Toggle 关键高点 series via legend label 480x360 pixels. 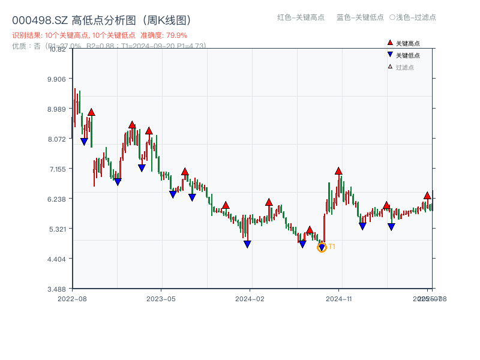(x=408, y=43)
